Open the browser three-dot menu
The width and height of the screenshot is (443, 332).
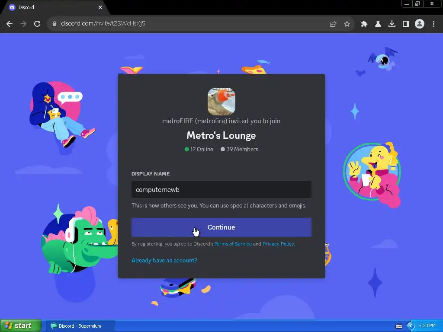click(x=433, y=24)
